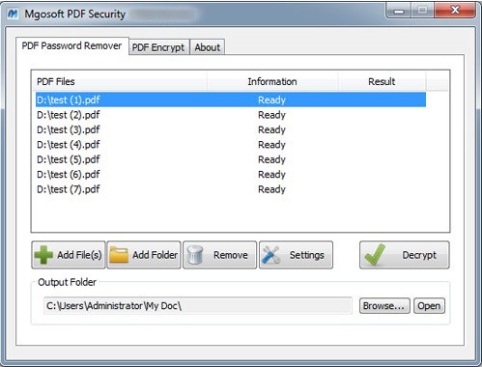Select row D:\test (2).pdf
This screenshot has height=367, width=482.
231,115
